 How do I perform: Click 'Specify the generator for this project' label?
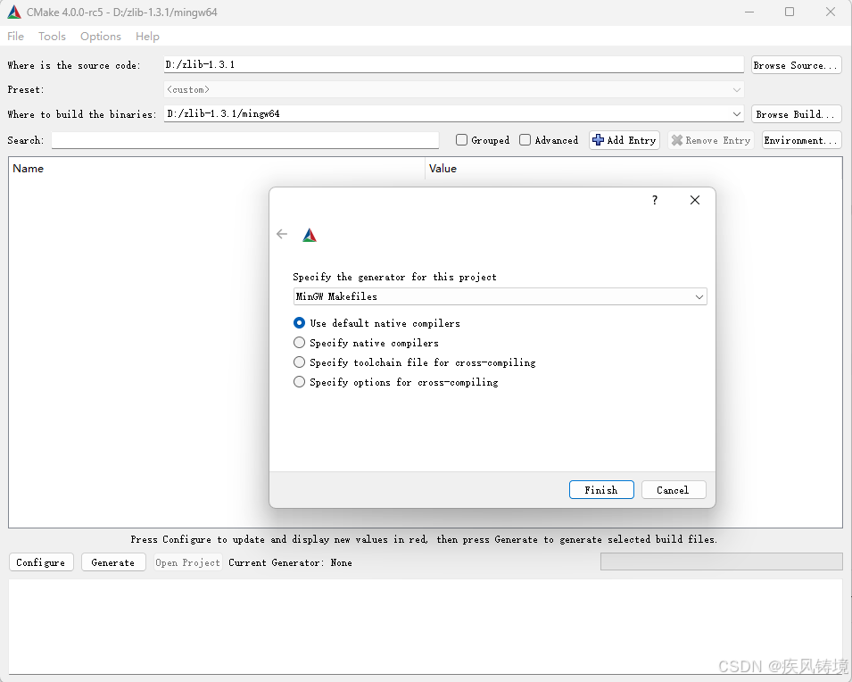(394, 277)
